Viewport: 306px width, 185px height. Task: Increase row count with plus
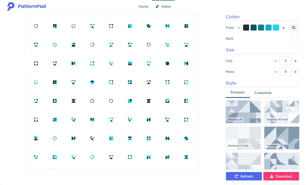296,72
